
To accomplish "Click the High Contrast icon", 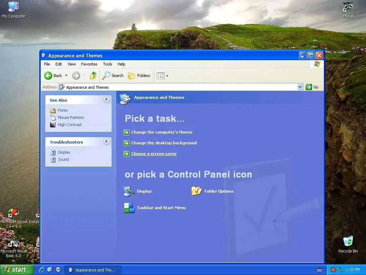I will 53,125.
